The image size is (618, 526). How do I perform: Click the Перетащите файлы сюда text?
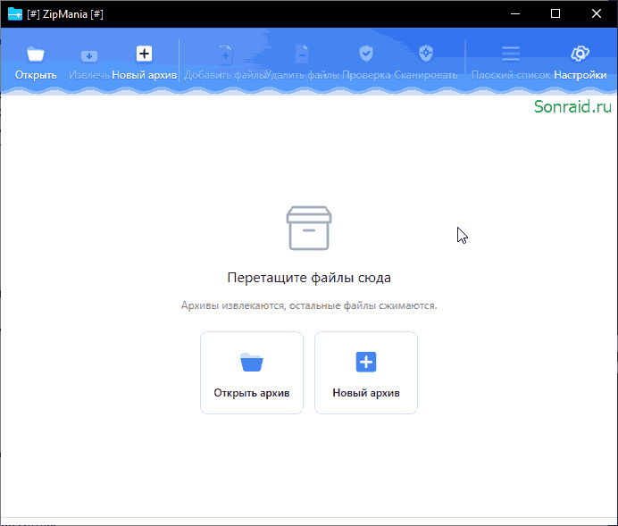[x=309, y=278]
